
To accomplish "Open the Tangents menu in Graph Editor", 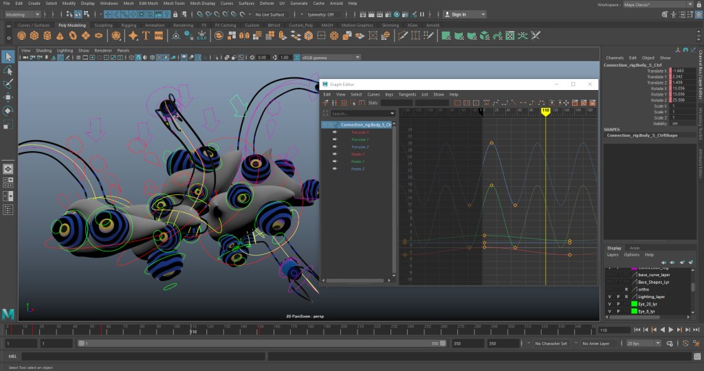I will pyautogui.click(x=407, y=94).
